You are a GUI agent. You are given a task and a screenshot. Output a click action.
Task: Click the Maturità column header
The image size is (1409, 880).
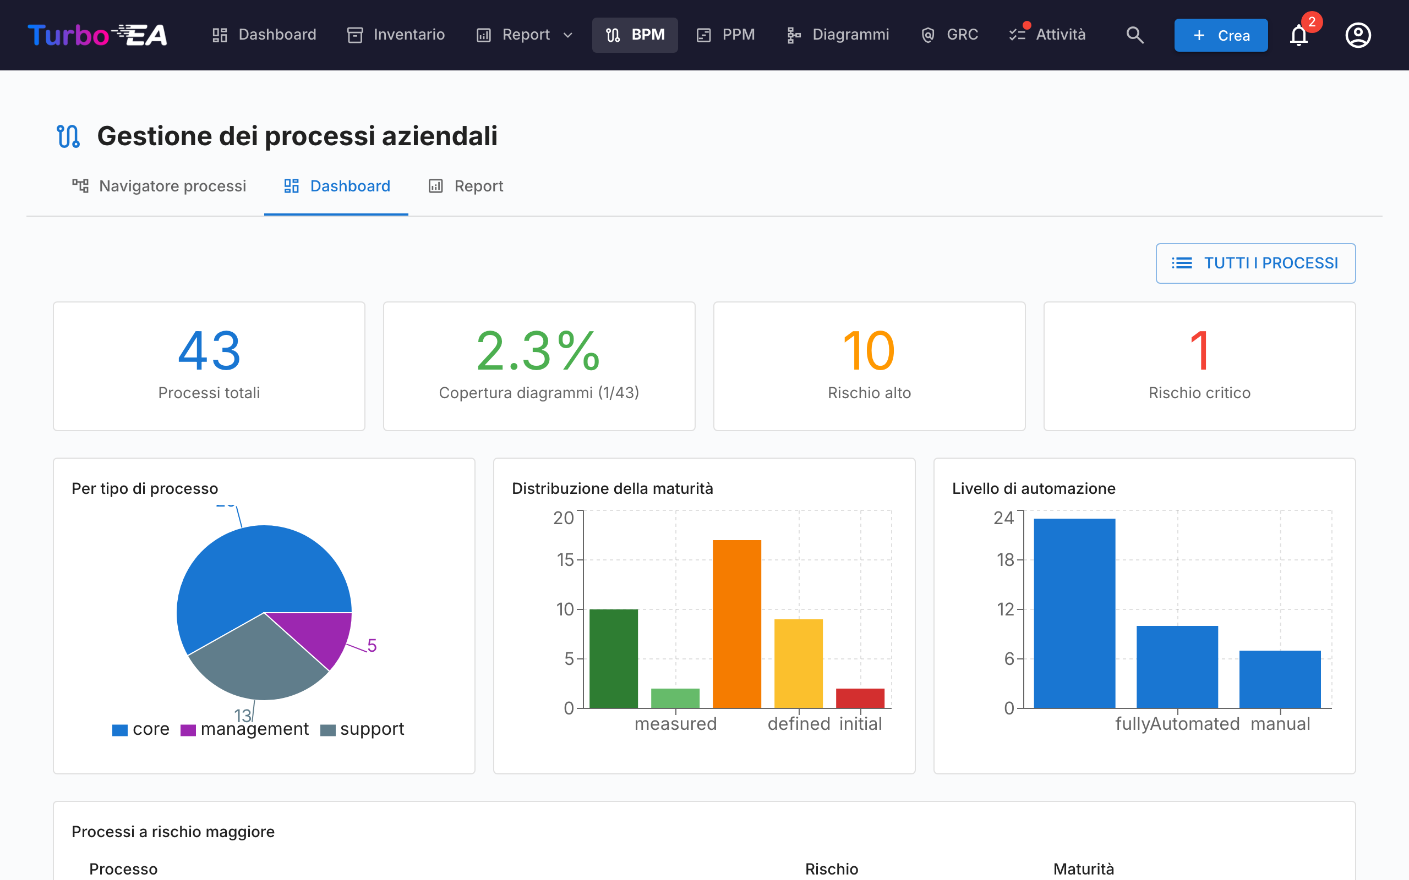1084,869
